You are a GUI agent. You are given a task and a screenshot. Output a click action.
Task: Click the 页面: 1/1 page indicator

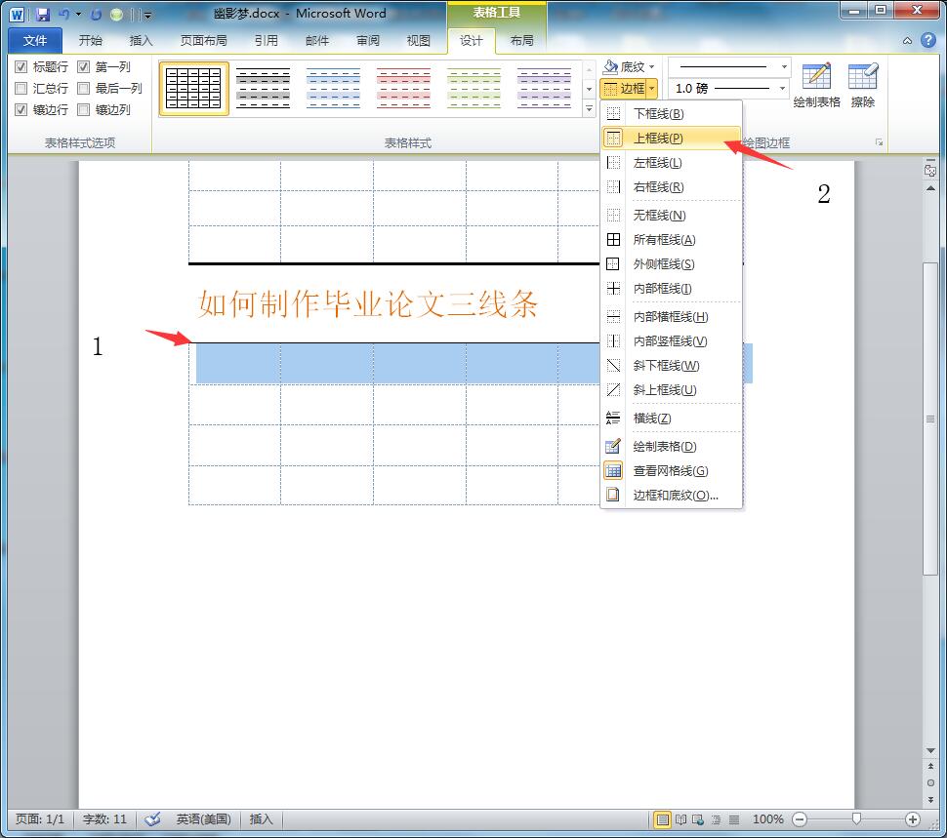coord(40,819)
